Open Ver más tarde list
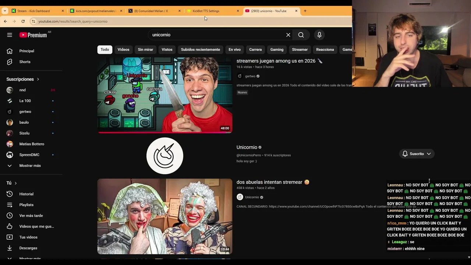This screenshot has width=471, height=265. pyautogui.click(x=31, y=216)
